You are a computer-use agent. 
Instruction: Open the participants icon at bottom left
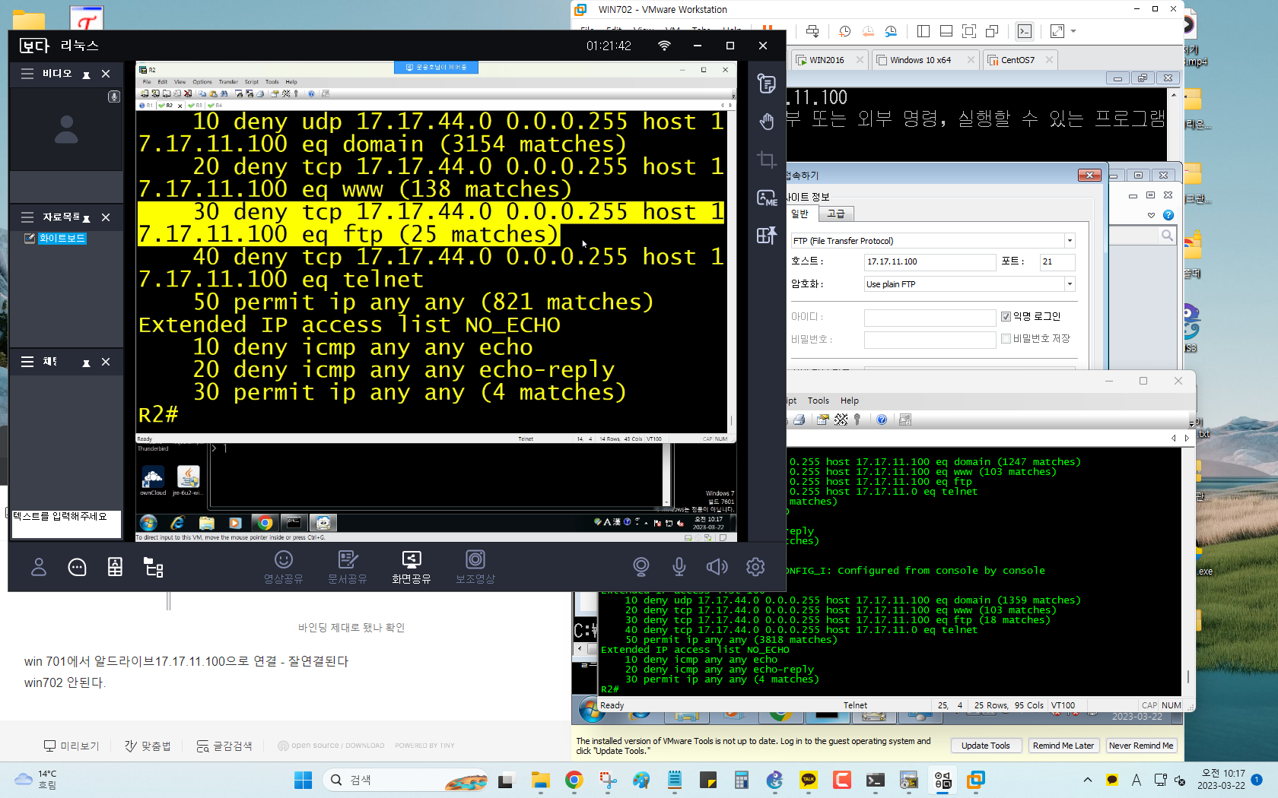coord(39,567)
